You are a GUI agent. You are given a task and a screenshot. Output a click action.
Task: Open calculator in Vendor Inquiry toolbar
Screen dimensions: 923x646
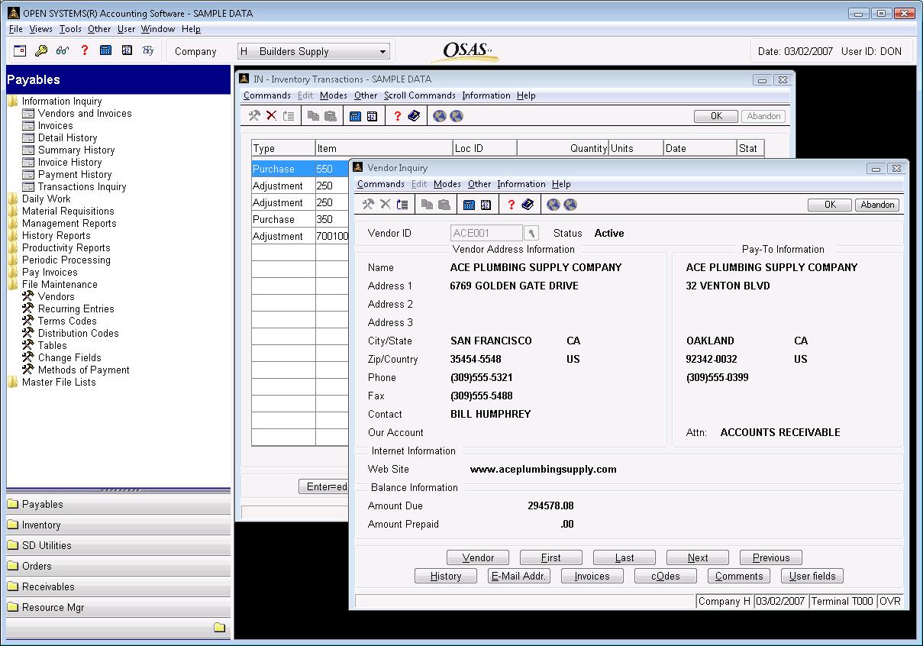click(469, 205)
